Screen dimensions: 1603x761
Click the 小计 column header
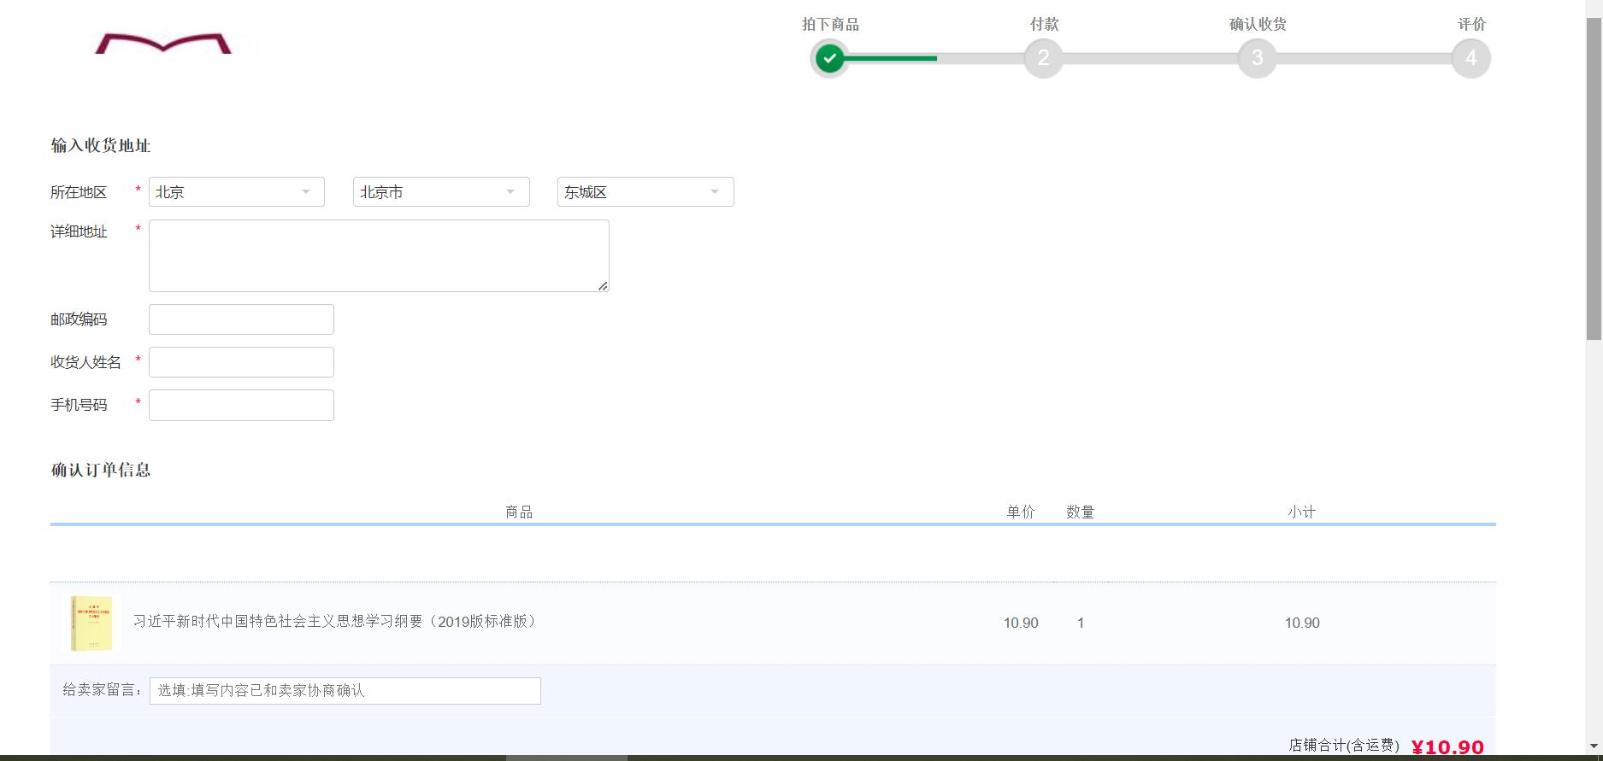(x=1302, y=512)
